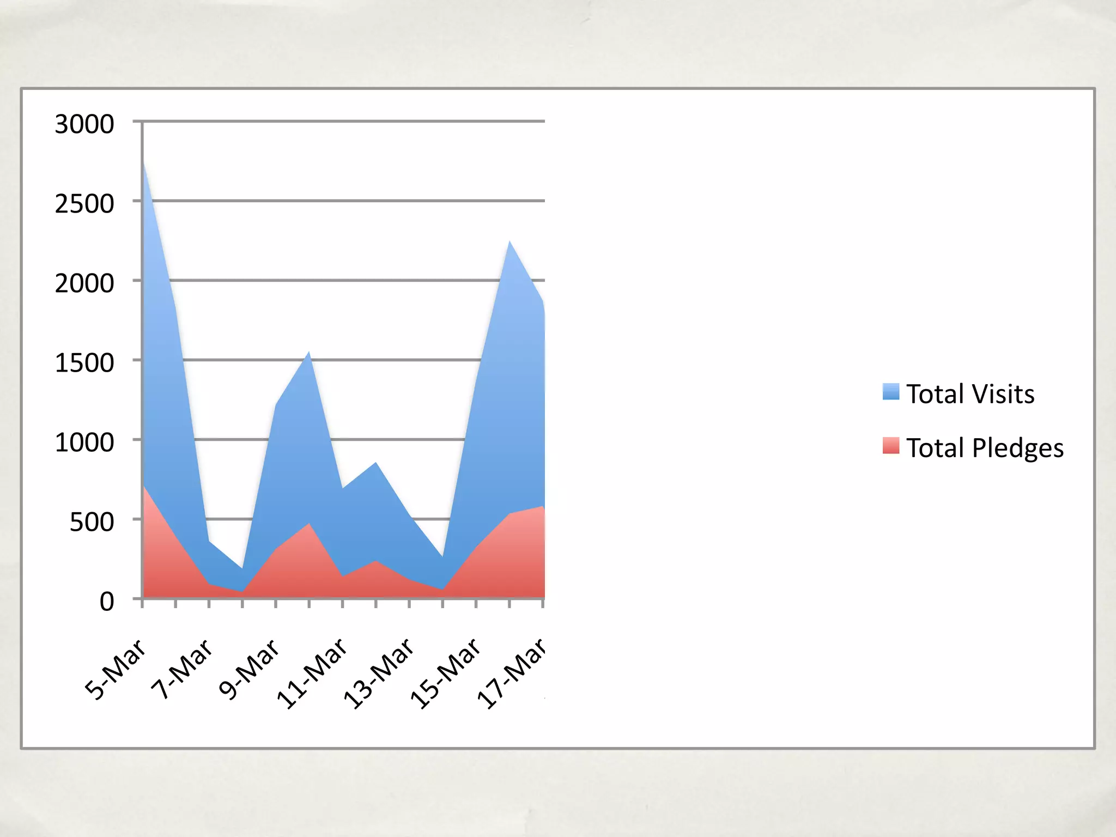Select the 5-Mar date label
The height and width of the screenshot is (837, 1116).
coord(116,669)
